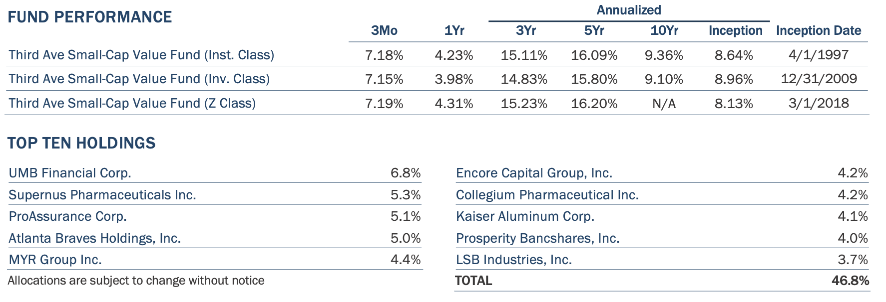The height and width of the screenshot is (302, 886).
Task: Select Atlanta Braves Holdings, Inc. row
Action: pyautogui.click(x=94, y=238)
